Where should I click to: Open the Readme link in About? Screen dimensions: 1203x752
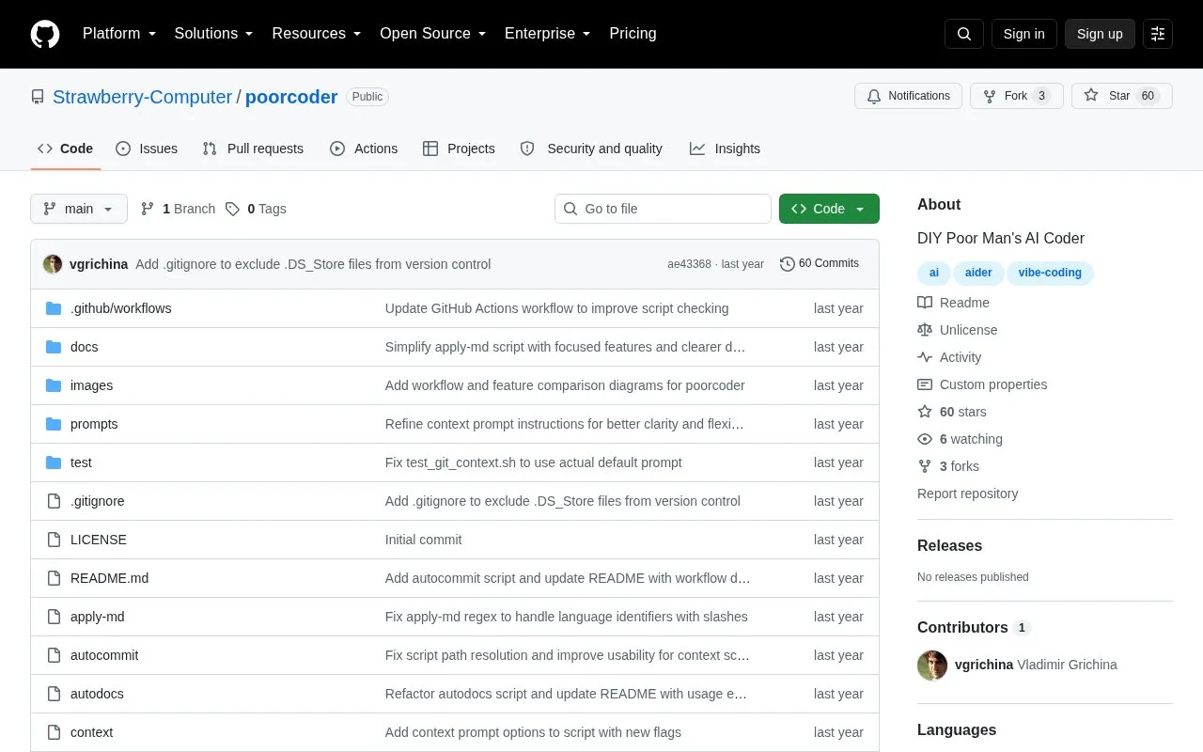tap(954, 303)
